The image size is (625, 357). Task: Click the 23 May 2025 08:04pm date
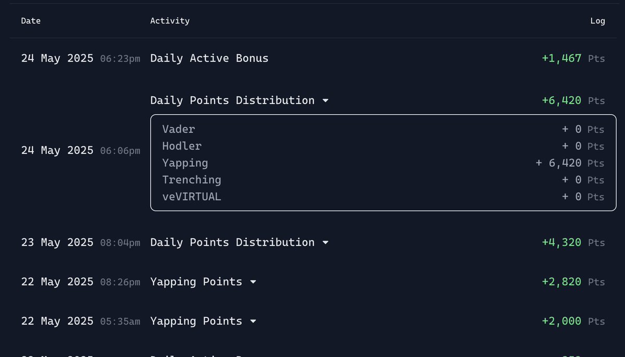coord(81,242)
